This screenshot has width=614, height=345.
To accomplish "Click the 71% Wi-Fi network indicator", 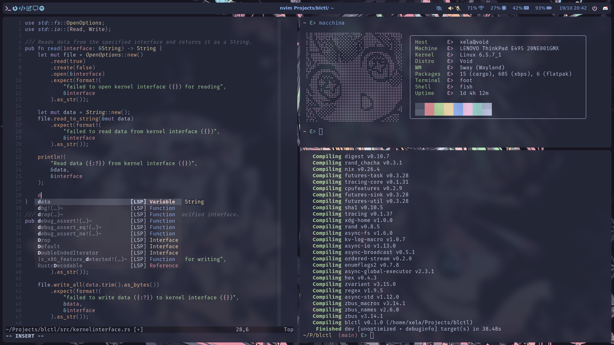I will 476,8.
